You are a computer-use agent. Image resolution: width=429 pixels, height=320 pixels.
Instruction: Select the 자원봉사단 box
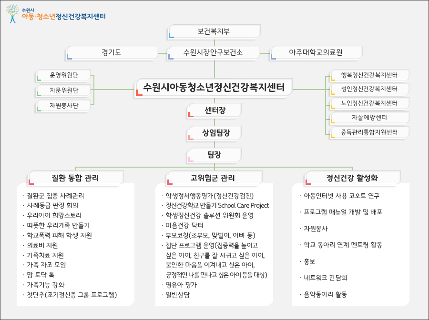63,106
